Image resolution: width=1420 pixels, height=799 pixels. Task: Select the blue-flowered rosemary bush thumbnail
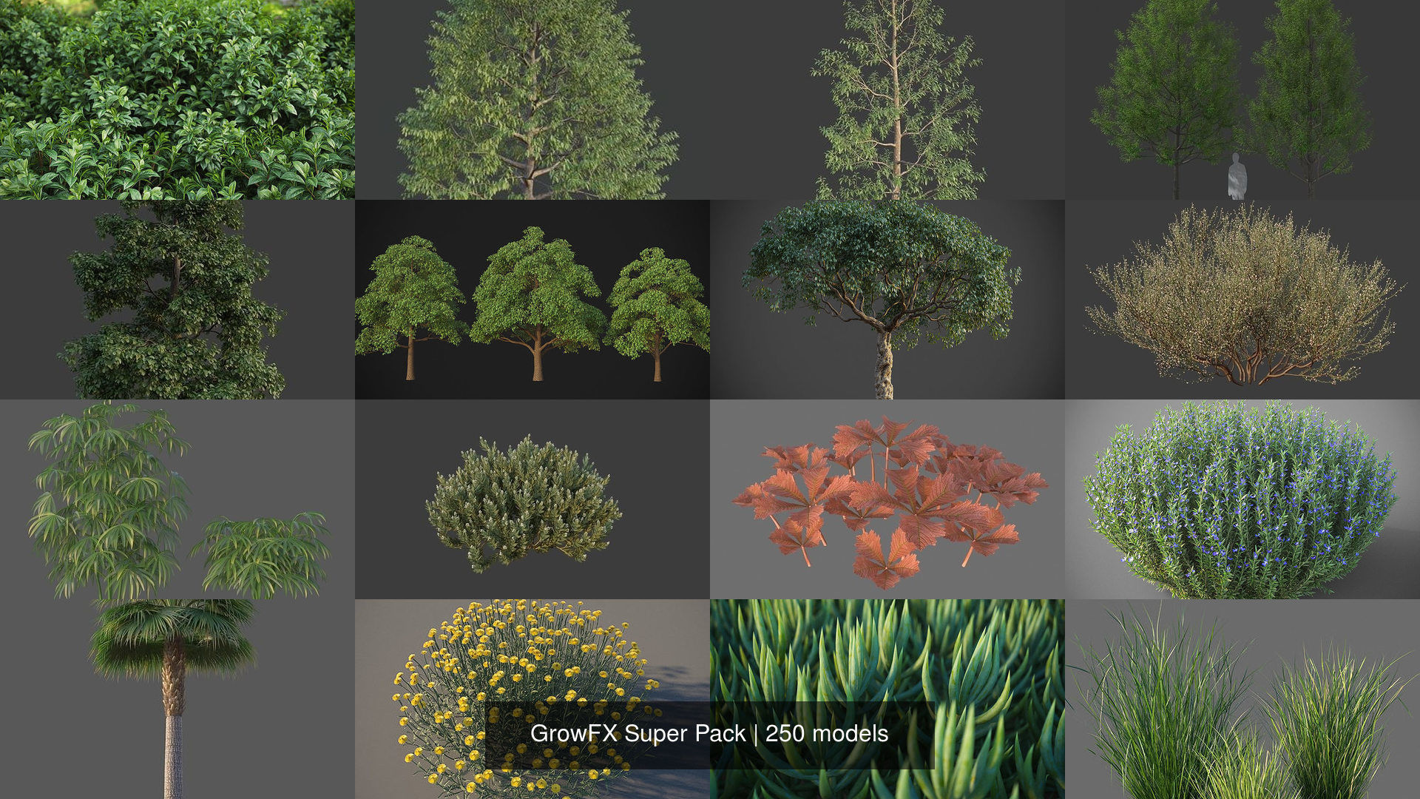coord(1242,499)
